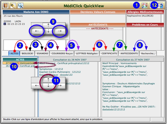Open the magnifying glass search icon
This screenshot has width=167, height=124.
20,5
